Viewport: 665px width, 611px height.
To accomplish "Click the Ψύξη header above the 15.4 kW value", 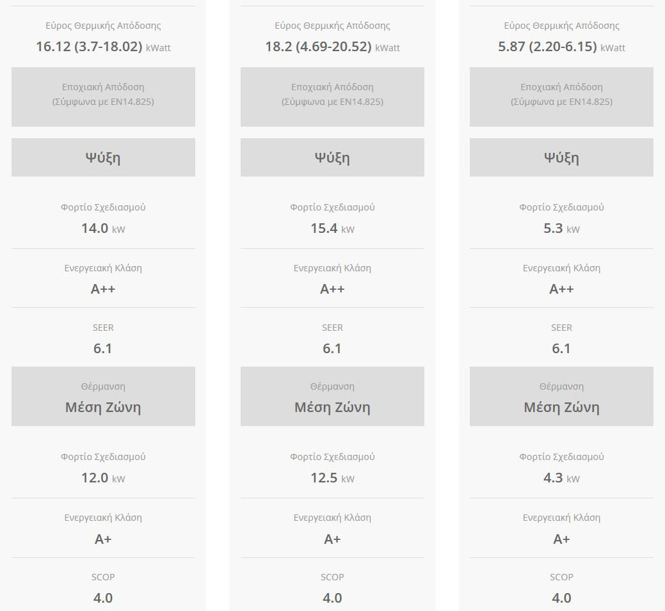I will (332, 157).
